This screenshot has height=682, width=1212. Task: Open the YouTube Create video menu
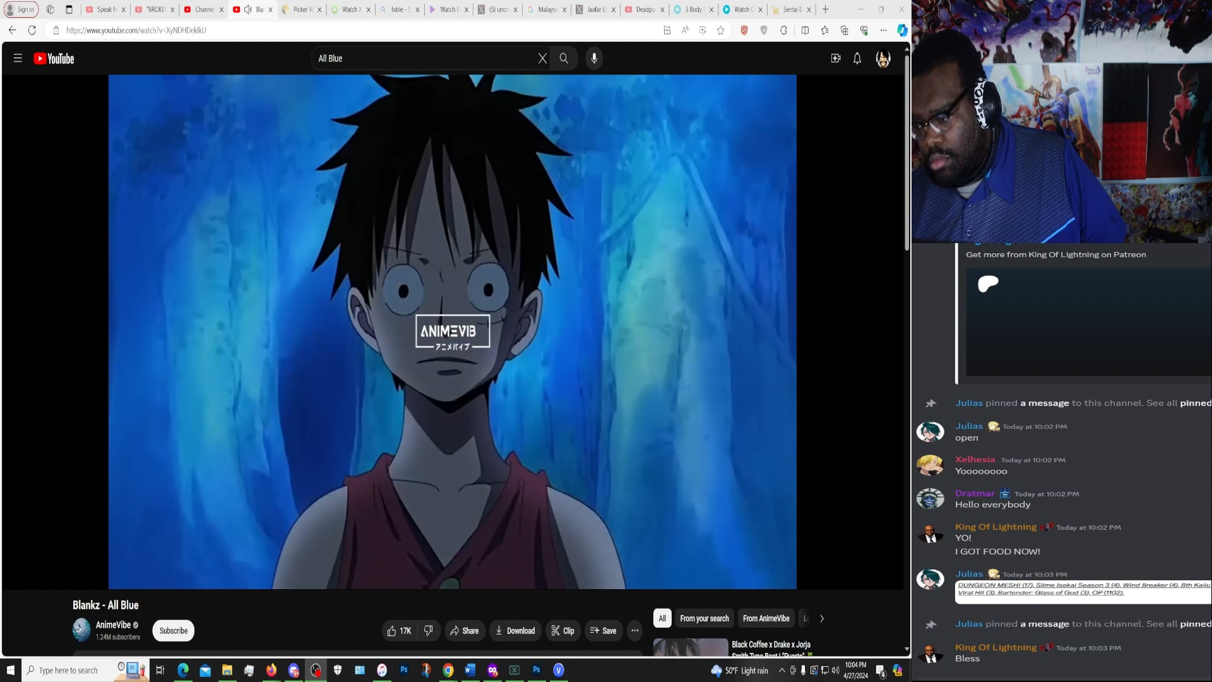click(x=836, y=58)
